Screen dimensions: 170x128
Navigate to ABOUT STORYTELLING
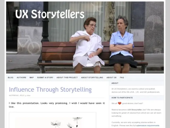[92, 78]
